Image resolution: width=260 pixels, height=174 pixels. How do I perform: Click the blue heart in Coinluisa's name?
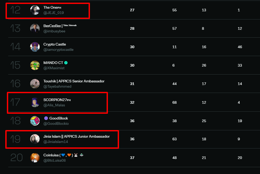tap(63, 155)
